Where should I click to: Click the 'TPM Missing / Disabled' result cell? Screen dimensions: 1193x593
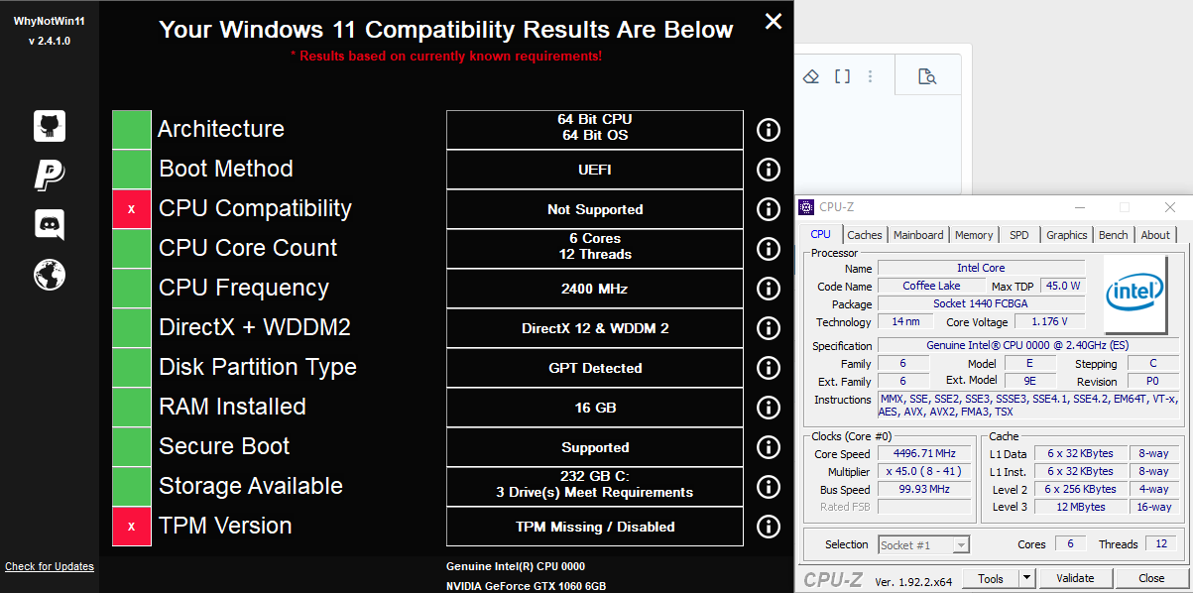(x=595, y=527)
